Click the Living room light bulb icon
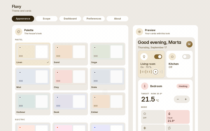The height and width of the screenshot is (131, 210). pyautogui.click(x=144, y=57)
